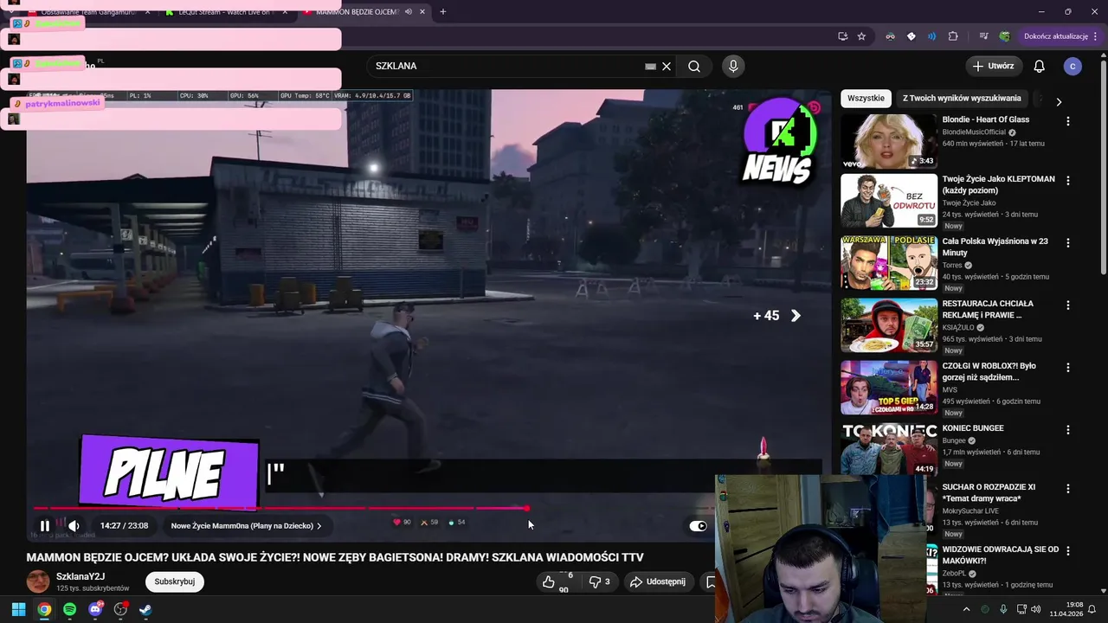Bookmark this page with the star icon
The height and width of the screenshot is (623, 1108).
(x=861, y=36)
